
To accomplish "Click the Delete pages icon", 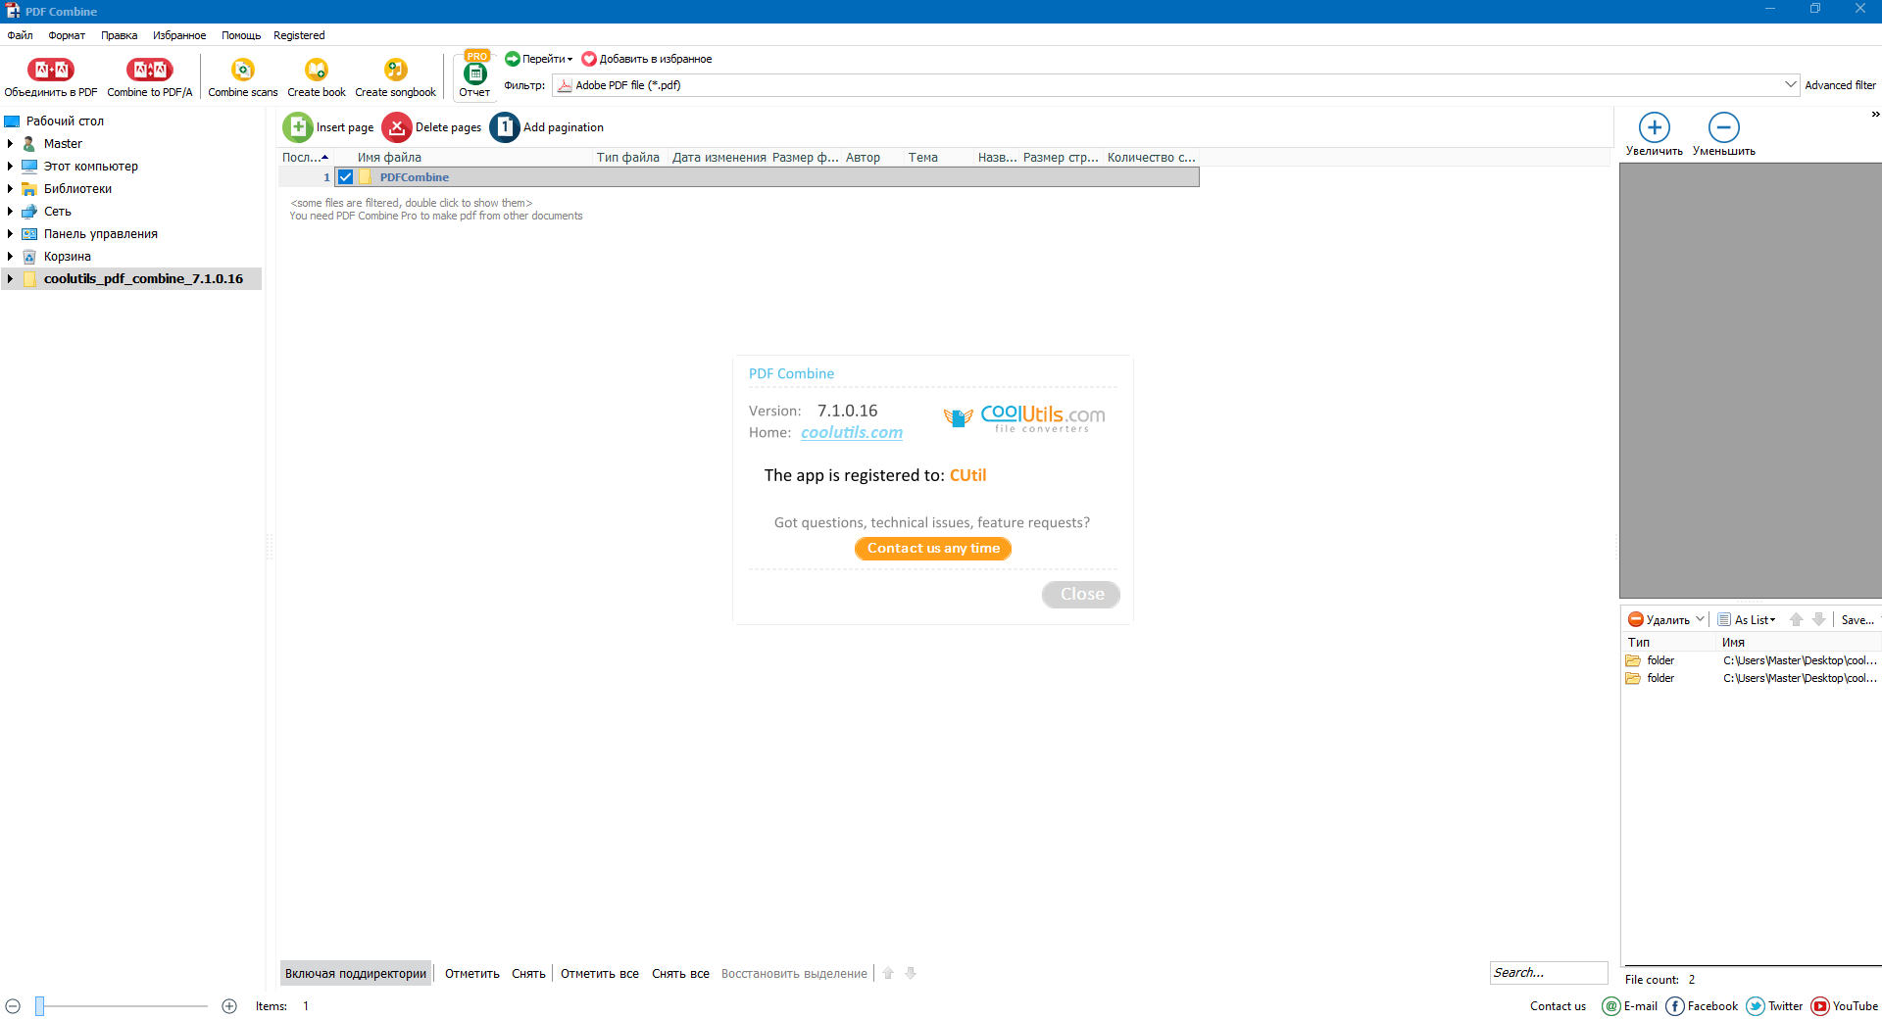I will tap(397, 127).
